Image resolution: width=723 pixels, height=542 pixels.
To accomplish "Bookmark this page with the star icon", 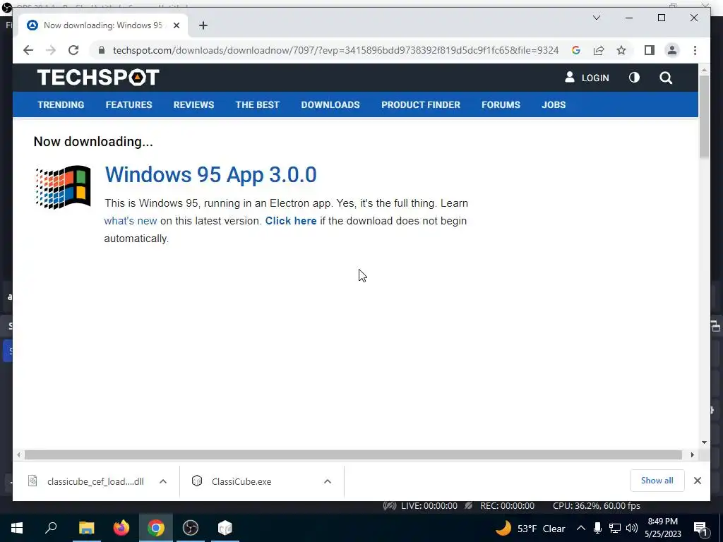I will click(621, 50).
